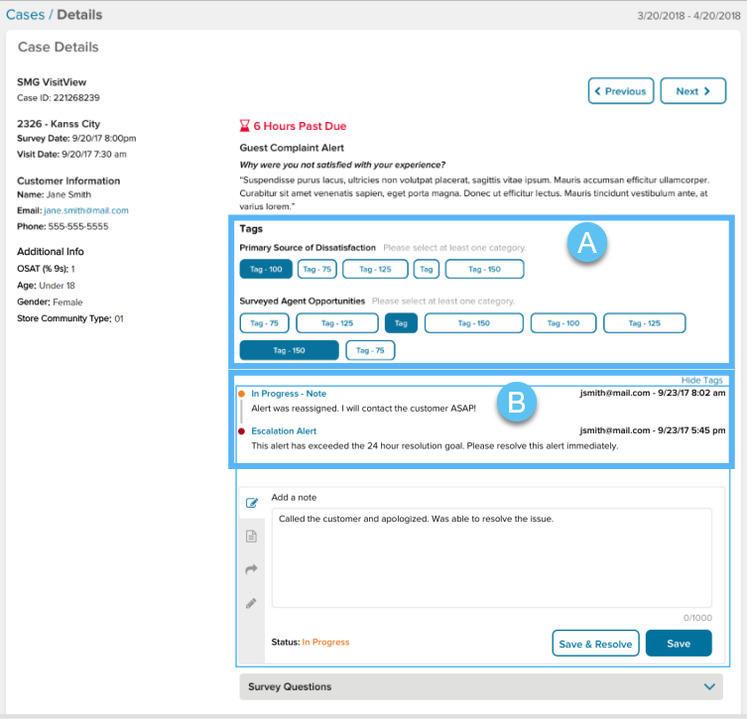Go to the Next case
The height and width of the screenshot is (721, 747).
[x=692, y=91]
